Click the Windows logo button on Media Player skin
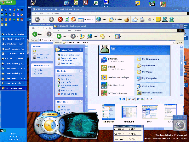The image size is (189, 142). (x=38, y=125)
